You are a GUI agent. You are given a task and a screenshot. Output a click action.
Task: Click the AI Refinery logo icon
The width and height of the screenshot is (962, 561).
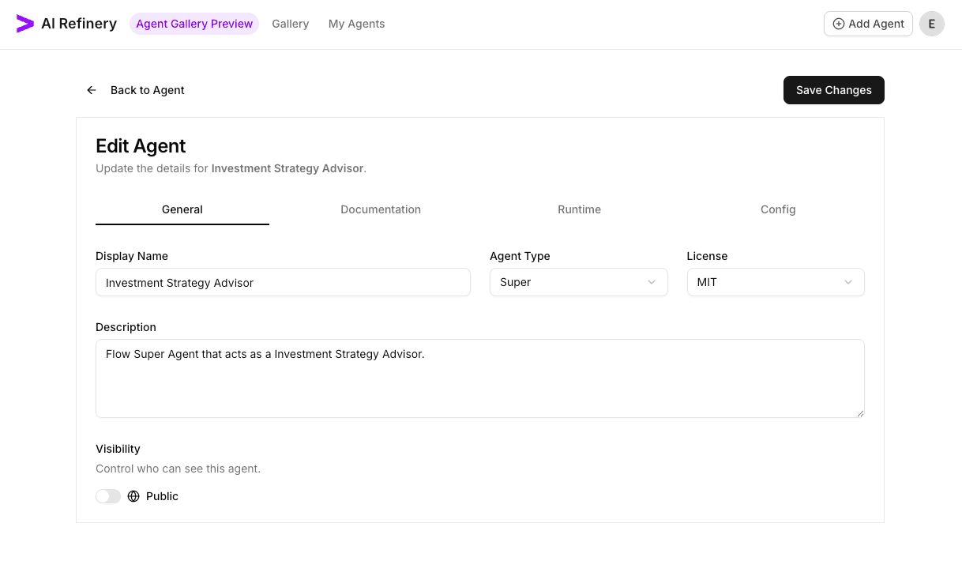24,23
